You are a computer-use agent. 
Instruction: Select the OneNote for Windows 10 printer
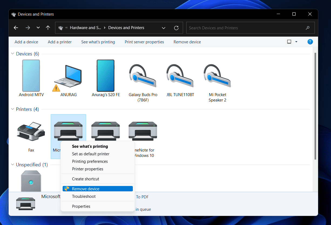(143, 131)
